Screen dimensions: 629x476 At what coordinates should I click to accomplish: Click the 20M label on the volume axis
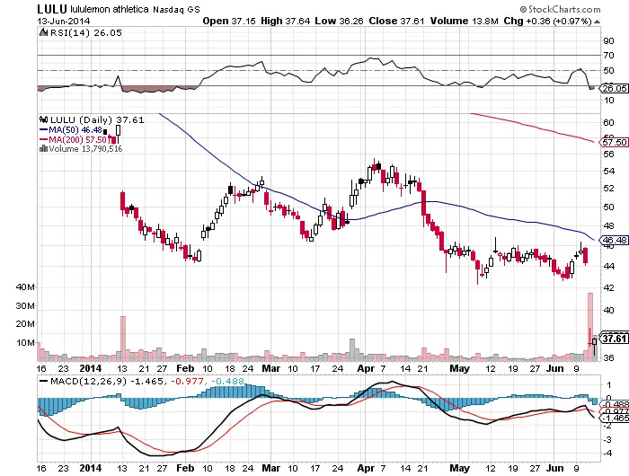[x=25, y=323]
